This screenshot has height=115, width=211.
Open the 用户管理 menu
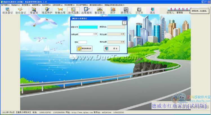click(5, 5)
